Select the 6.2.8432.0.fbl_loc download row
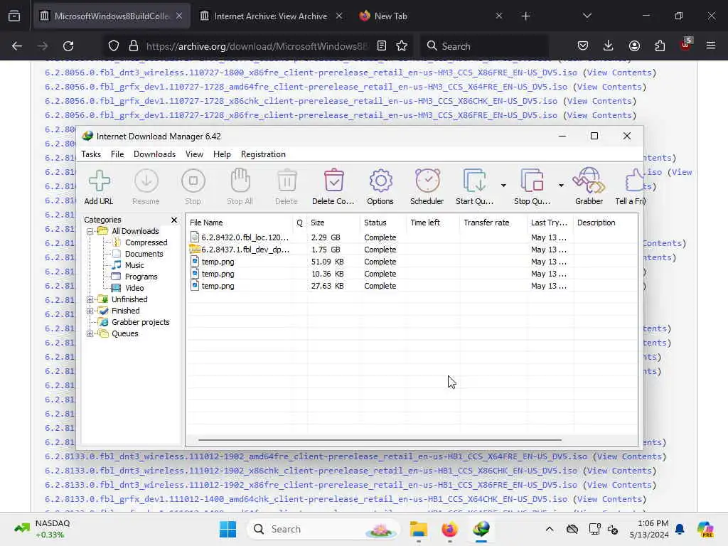Image resolution: width=728 pixels, height=546 pixels. pos(412,237)
